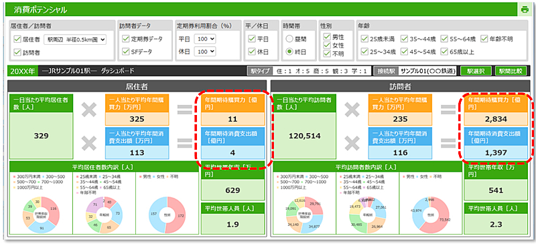Click the green printer icon
This screenshot has height=244, width=536.
coord(525,9)
